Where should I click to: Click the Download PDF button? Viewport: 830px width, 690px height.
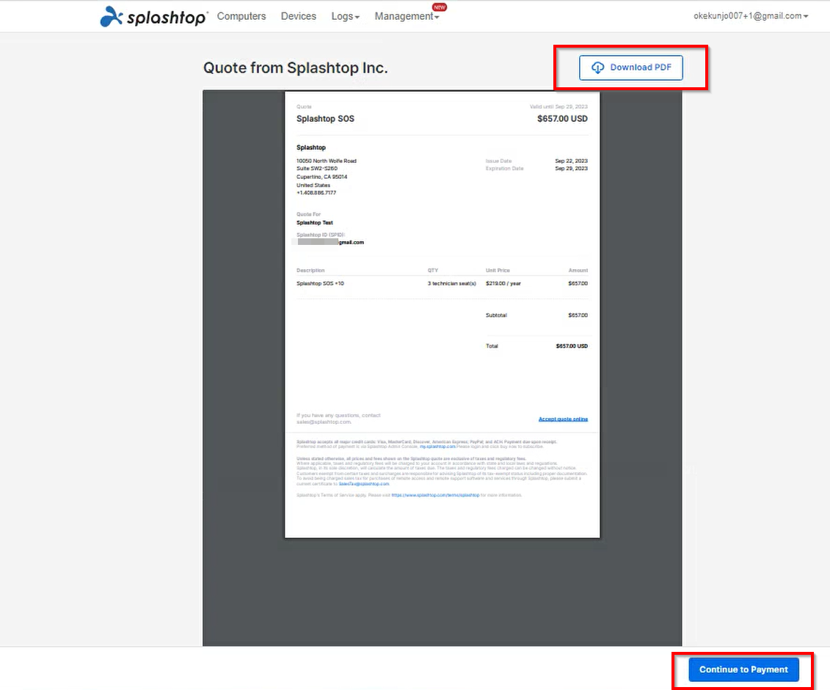631,67
